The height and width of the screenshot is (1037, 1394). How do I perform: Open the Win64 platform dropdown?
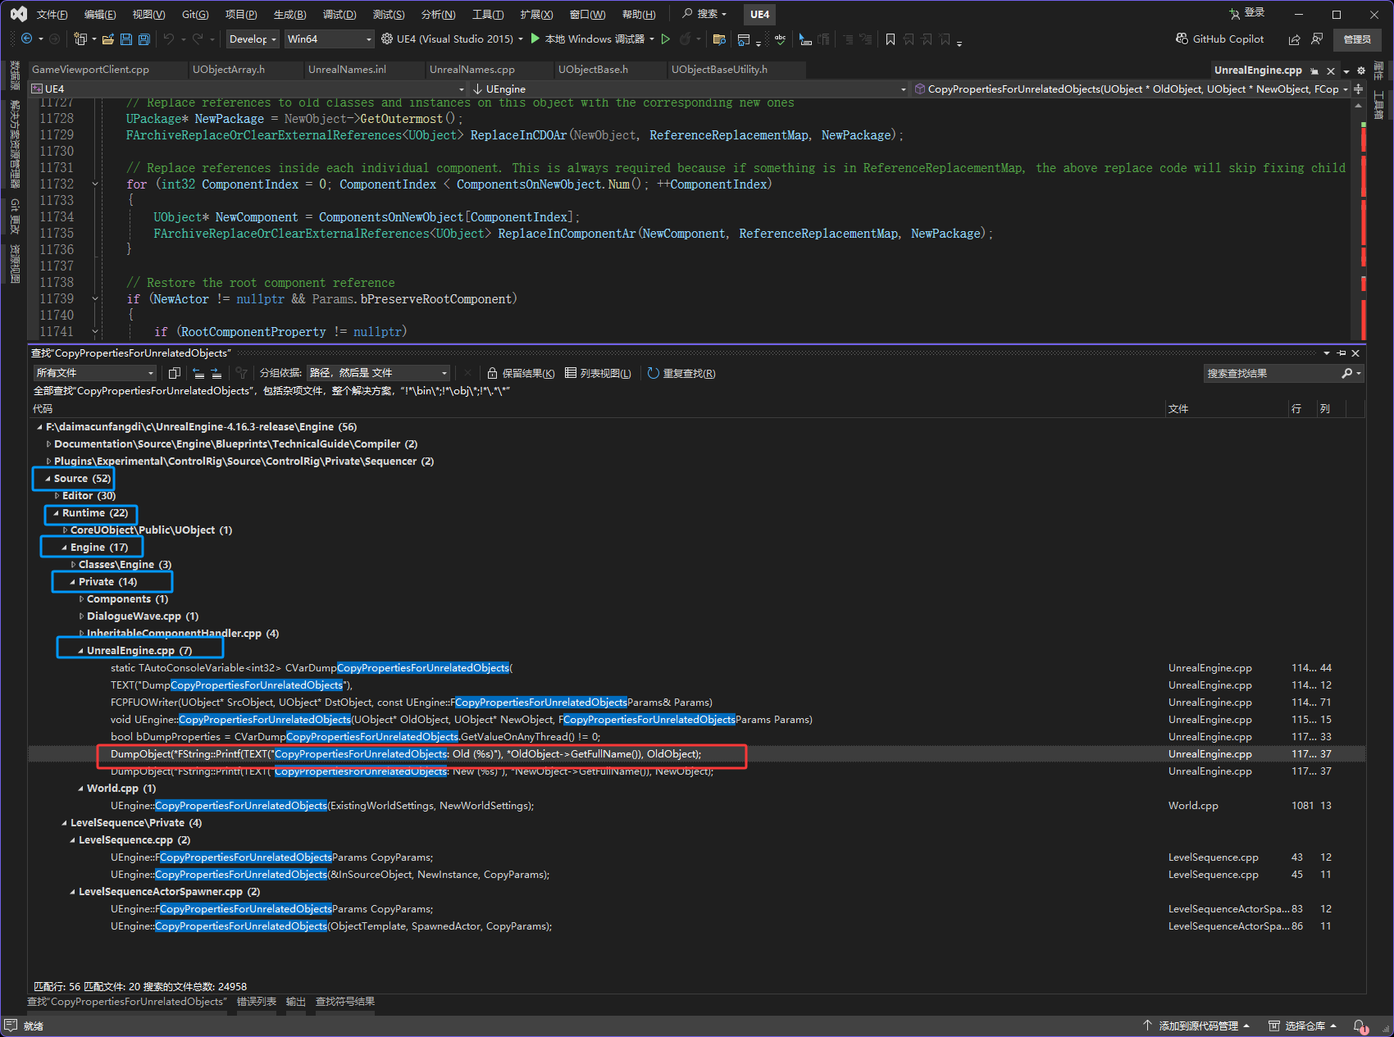point(329,39)
